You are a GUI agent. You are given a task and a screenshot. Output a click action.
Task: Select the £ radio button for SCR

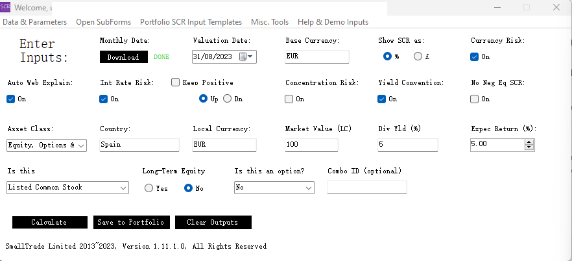click(418, 56)
